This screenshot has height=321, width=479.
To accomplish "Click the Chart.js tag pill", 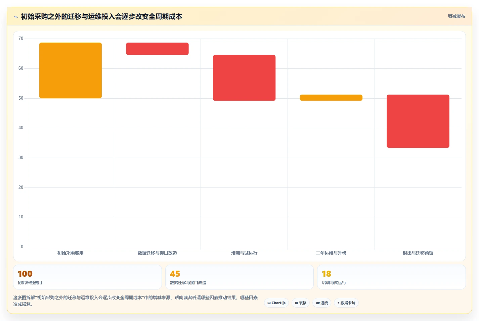I will coord(276,303).
